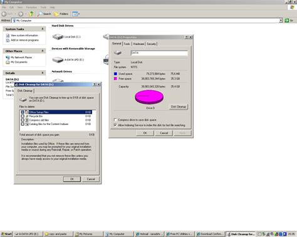
Task: Select the Local Disk (C:) drive icon
Action: (58, 37)
